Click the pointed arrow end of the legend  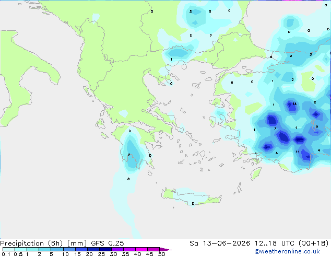click(165, 249)
